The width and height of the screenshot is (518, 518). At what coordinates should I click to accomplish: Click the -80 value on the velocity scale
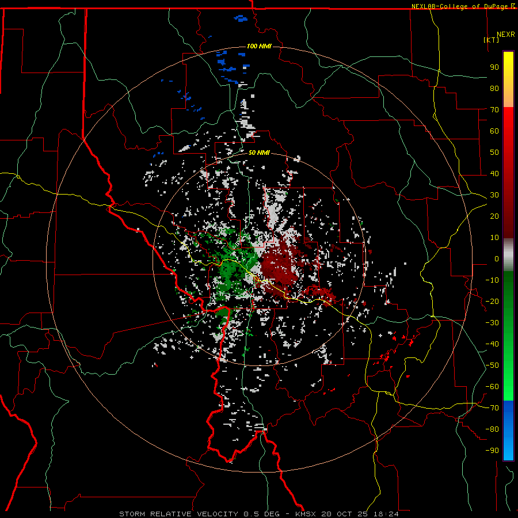(492, 429)
